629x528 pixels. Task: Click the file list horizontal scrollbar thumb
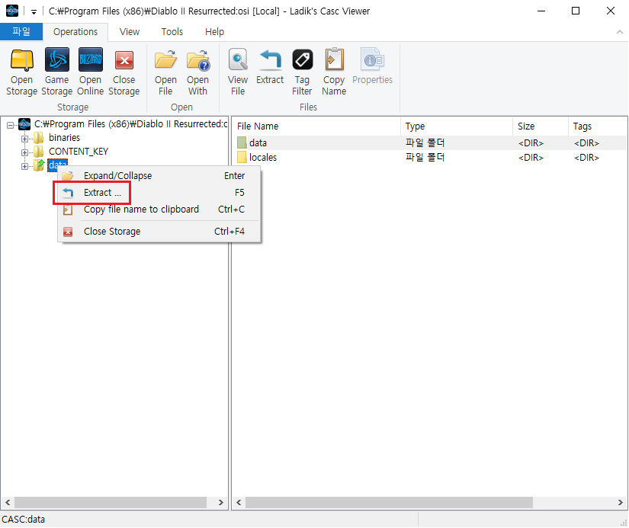click(389, 502)
